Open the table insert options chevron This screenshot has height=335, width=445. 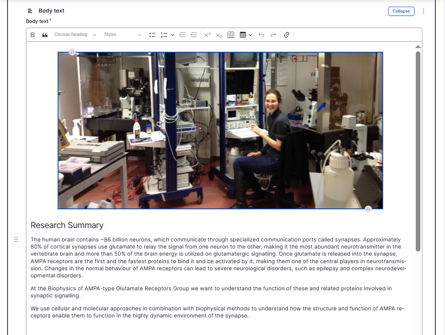[x=250, y=35]
